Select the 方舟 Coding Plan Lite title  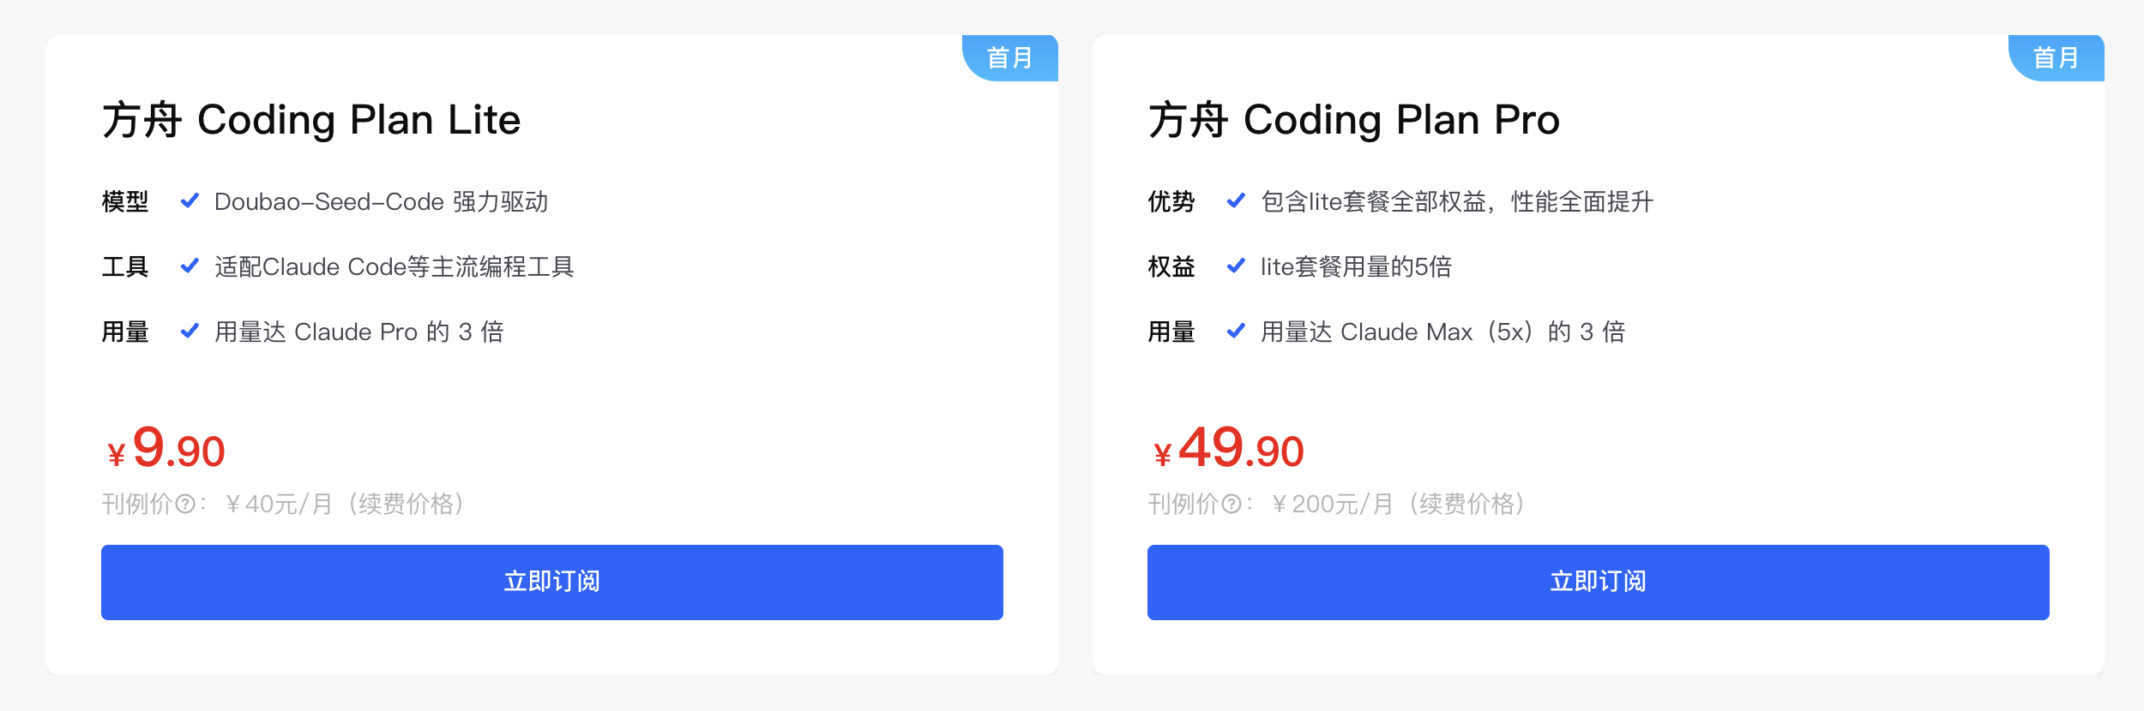coord(311,120)
